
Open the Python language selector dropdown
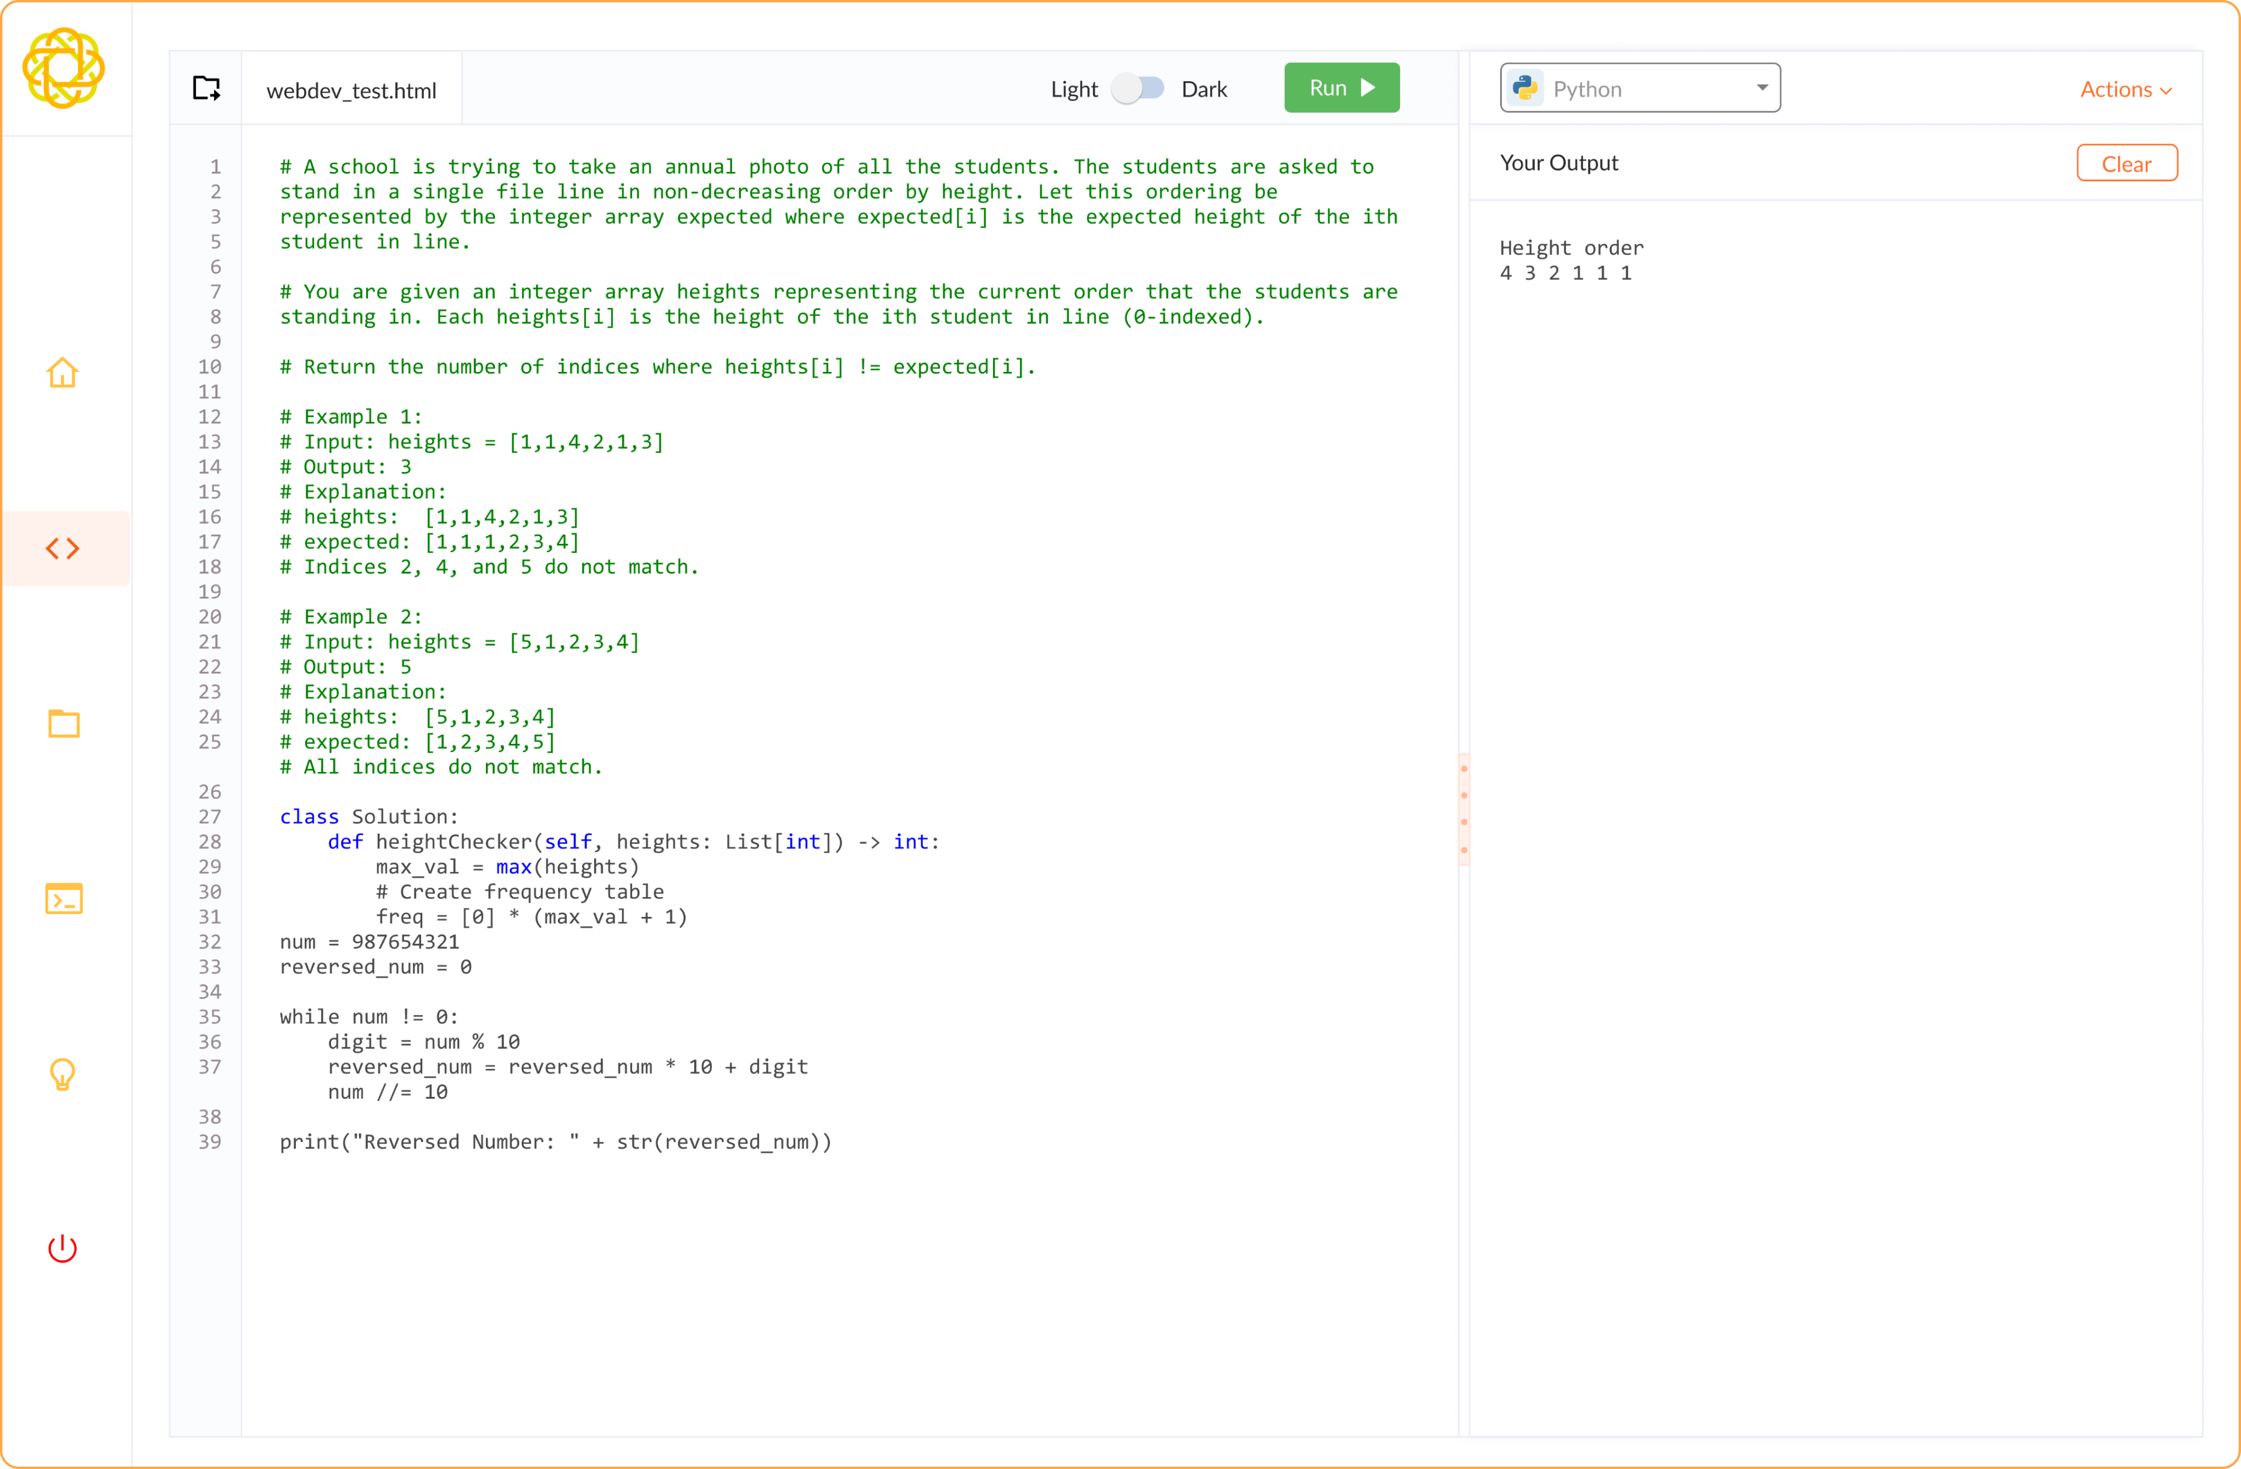click(1639, 88)
